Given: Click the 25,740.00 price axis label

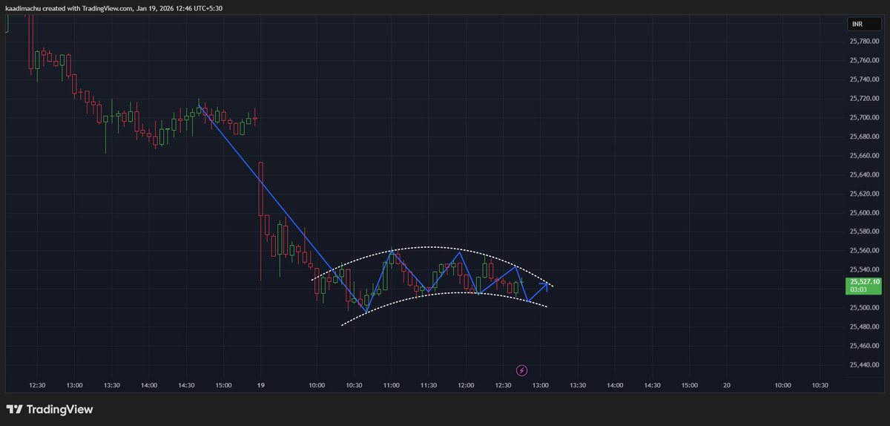Looking at the screenshot, I should click(x=864, y=79).
